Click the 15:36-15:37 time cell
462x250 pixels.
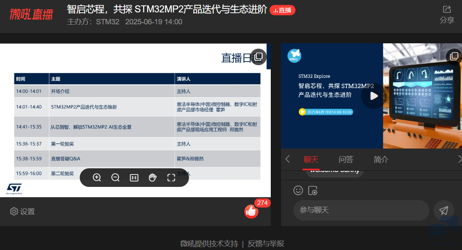(31, 144)
